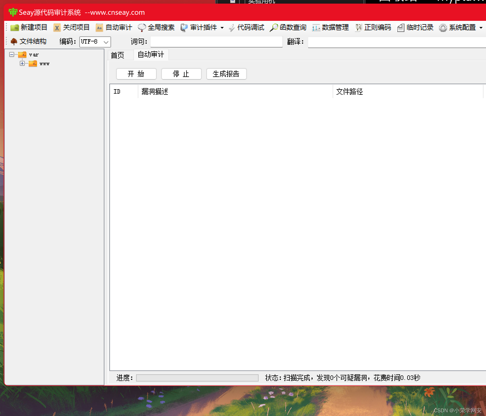Click the 全局搜索 label
The width and height of the screenshot is (486, 416).
pyautogui.click(x=161, y=28)
